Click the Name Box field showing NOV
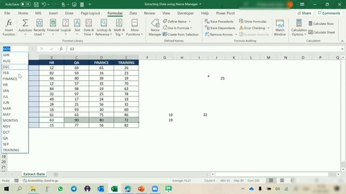This screenshot has width=346, height=194. coord(15,49)
